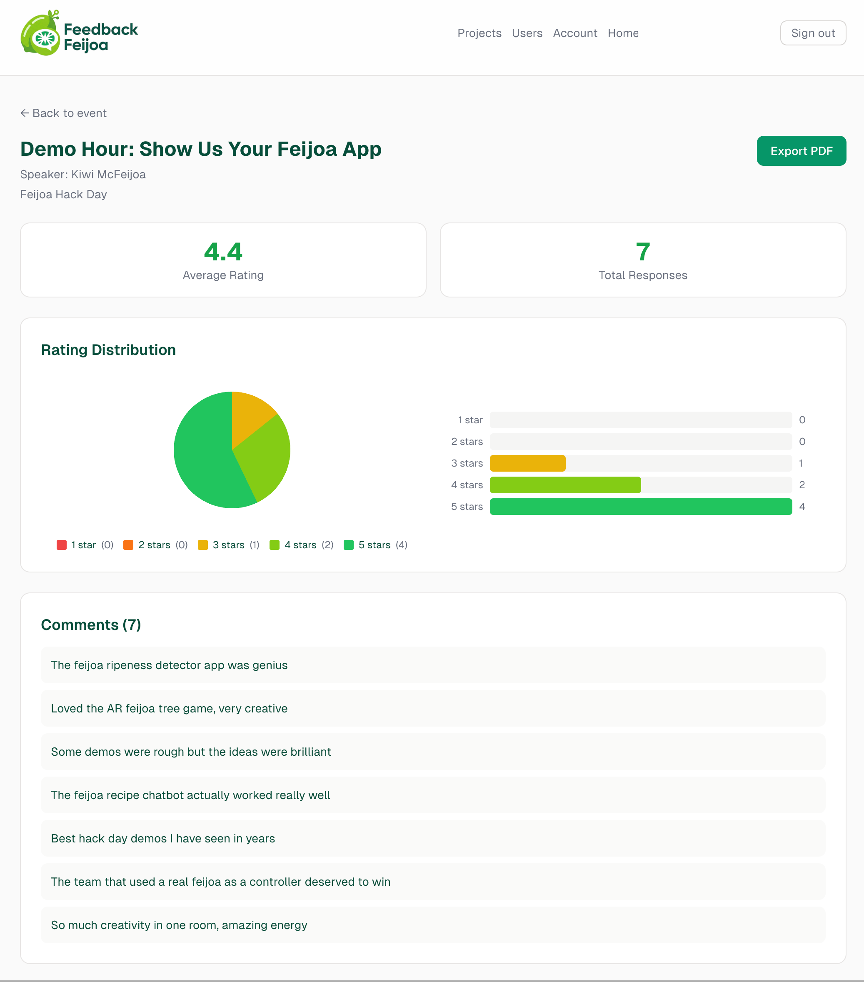Go to the Users page
Image resolution: width=864 pixels, height=982 pixels.
(527, 33)
